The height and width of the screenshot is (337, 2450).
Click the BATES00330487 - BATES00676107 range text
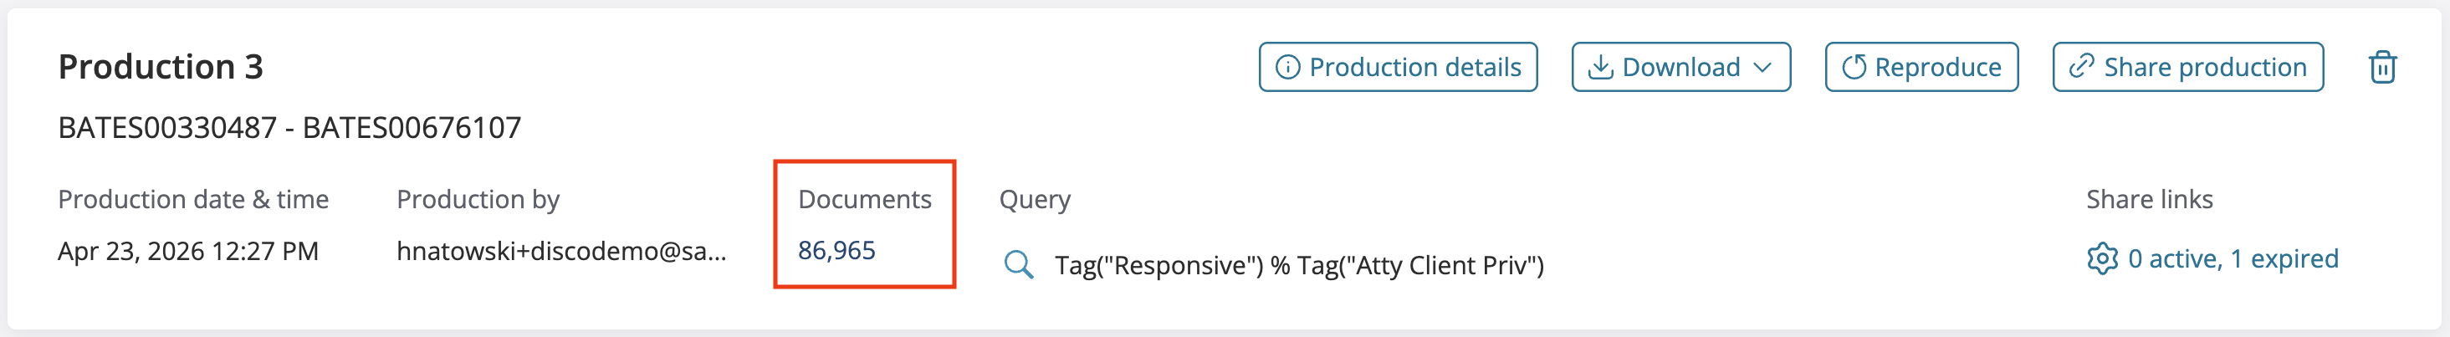[x=289, y=128]
